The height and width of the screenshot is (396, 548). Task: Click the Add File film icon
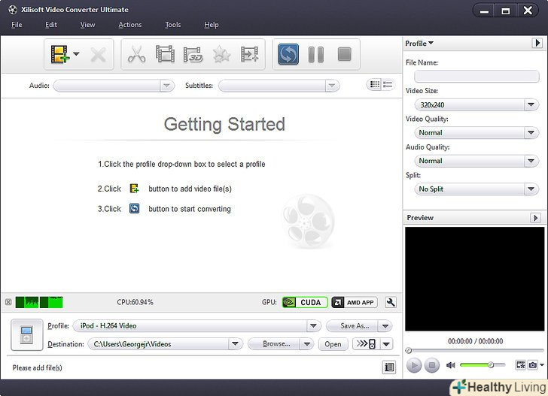tap(59, 54)
